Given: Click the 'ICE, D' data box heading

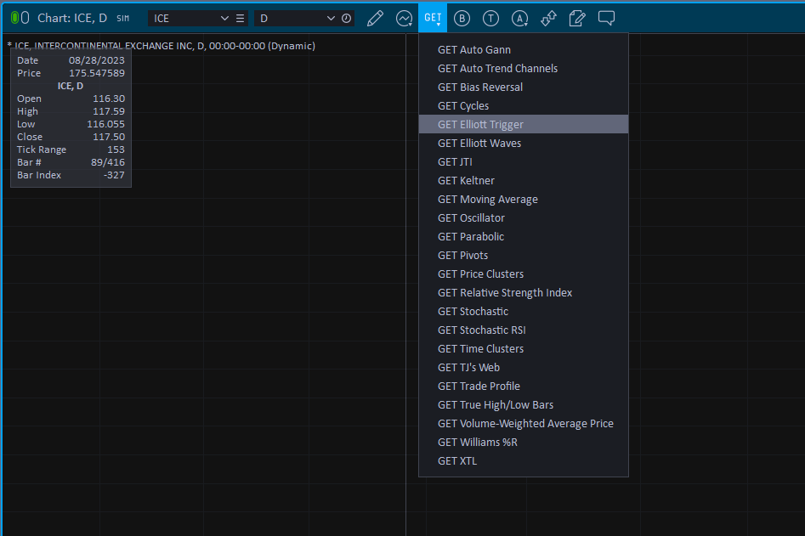Looking at the screenshot, I should coord(71,86).
